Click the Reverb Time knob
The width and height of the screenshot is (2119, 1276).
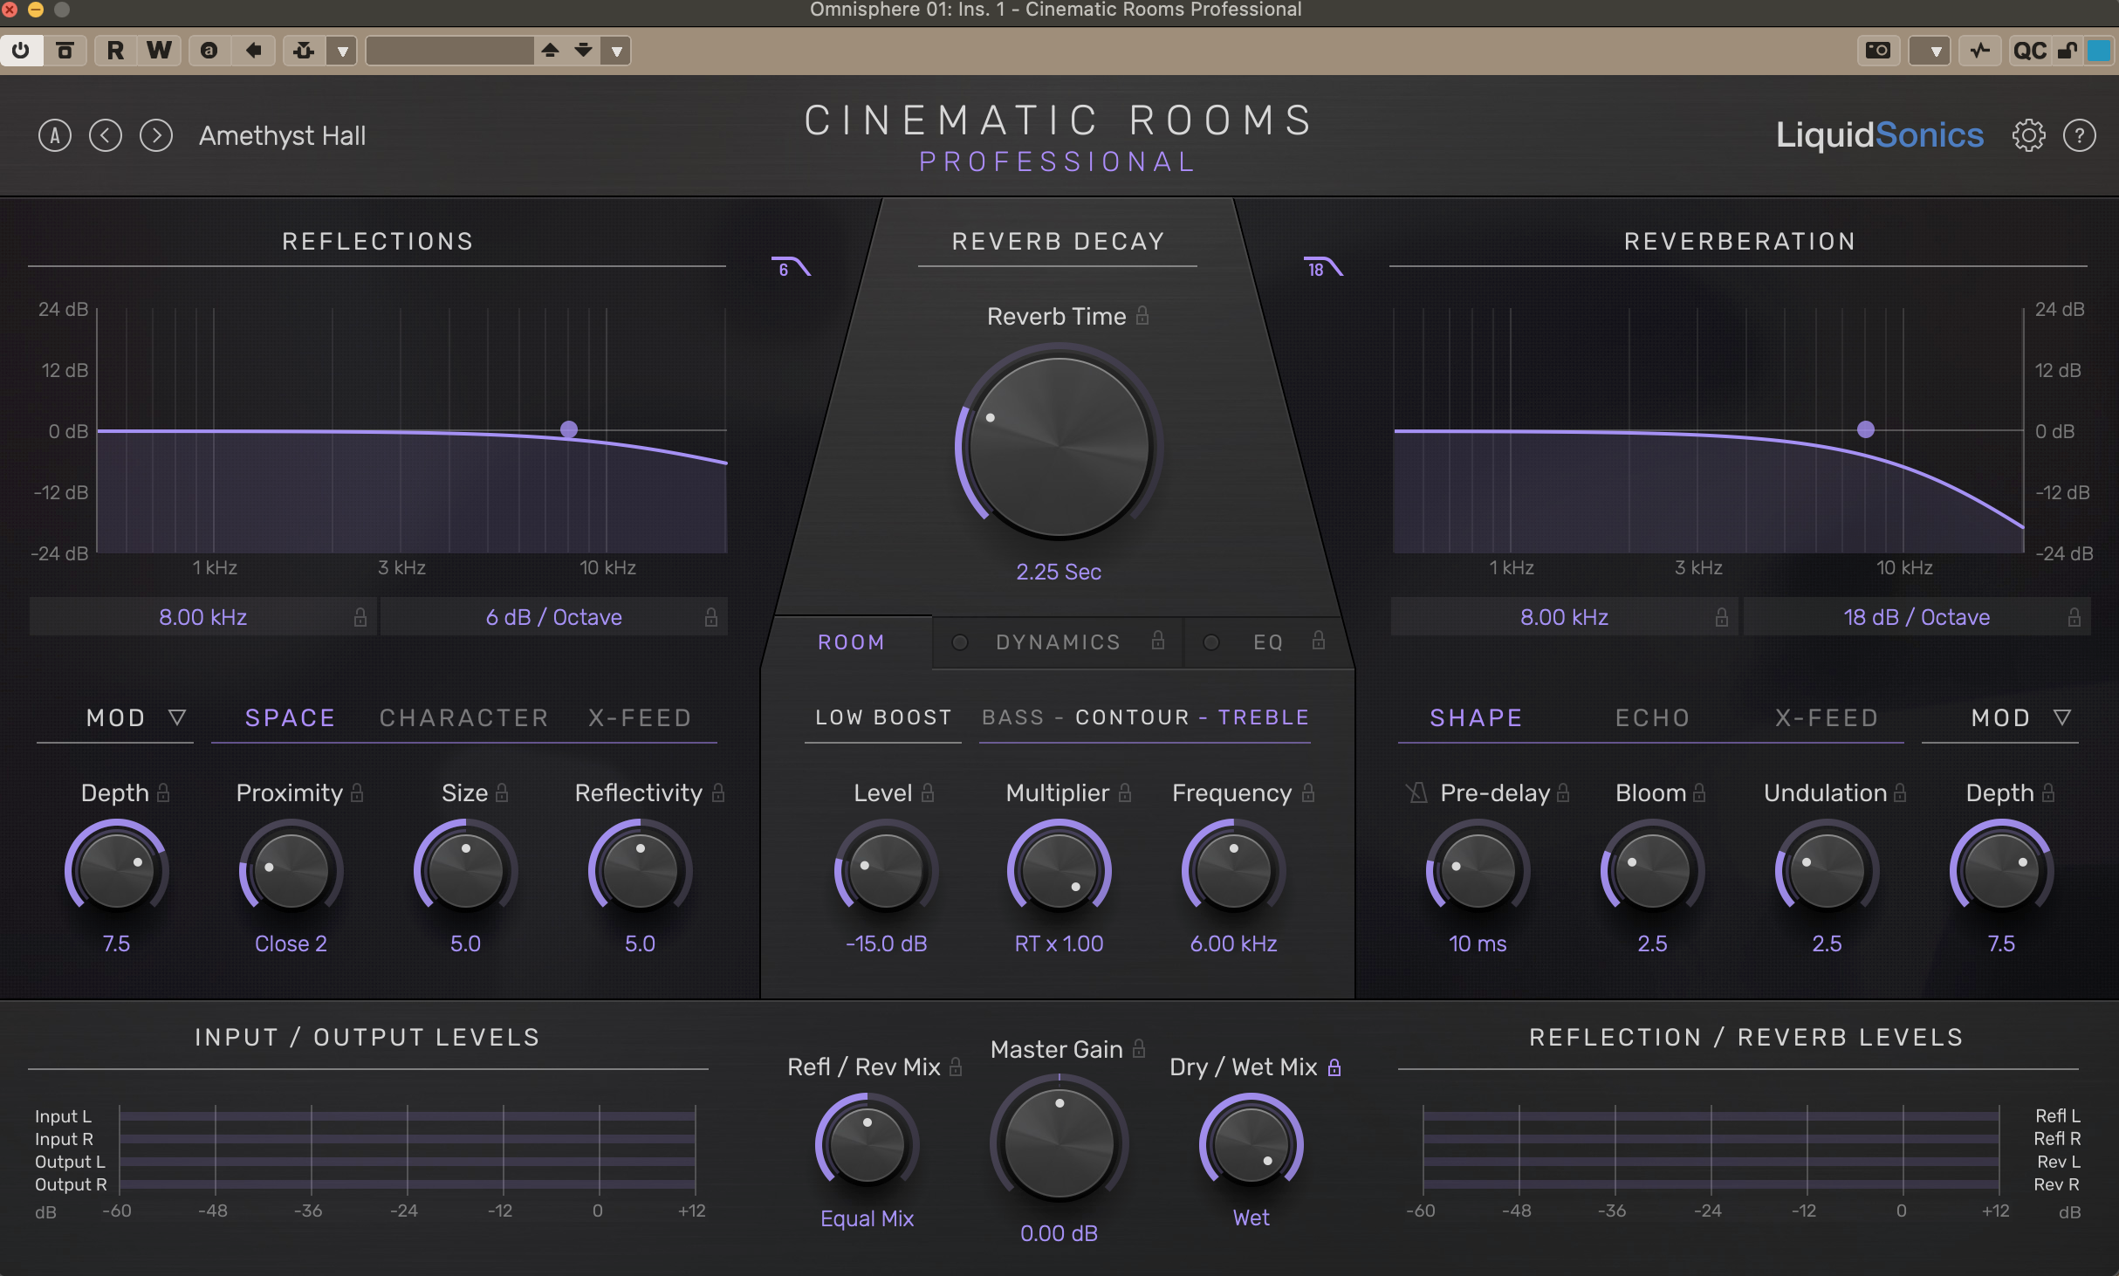(x=1059, y=447)
